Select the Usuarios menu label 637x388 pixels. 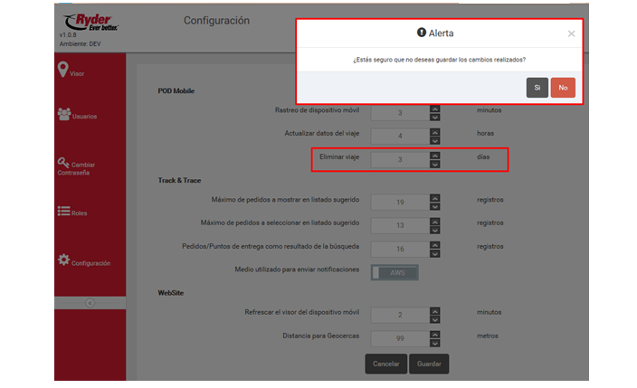point(85,117)
